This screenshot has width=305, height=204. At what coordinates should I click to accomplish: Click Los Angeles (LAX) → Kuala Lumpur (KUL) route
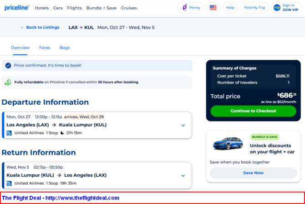pyautogui.click(x=56, y=125)
